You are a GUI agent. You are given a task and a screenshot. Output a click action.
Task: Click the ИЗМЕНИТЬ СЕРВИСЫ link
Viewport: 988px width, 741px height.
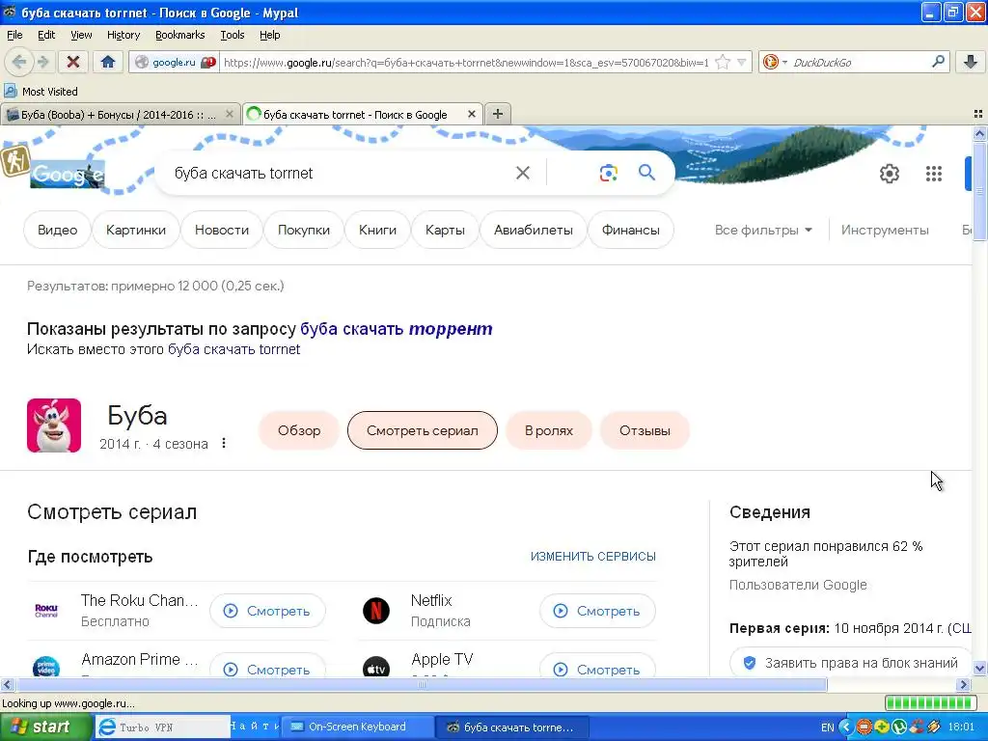tap(593, 557)
